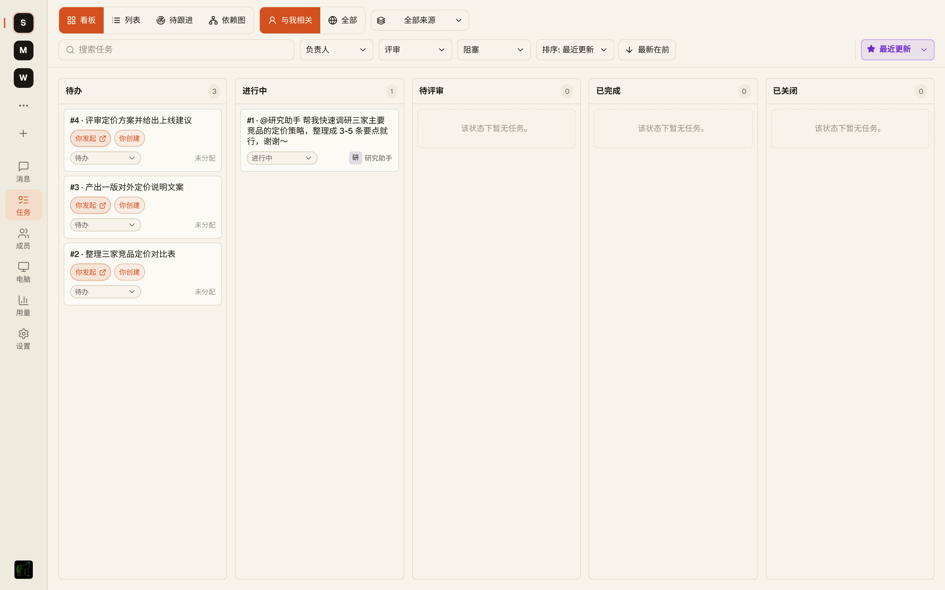Image resolution: width=945 pixels, height=590 pixels.
Task: Click 待办 column header
Action: click(x=74, y=91)
